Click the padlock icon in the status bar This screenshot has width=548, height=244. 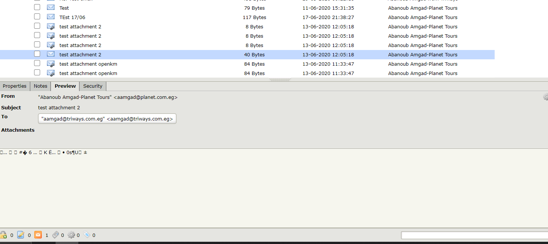(x=3, y=235)
